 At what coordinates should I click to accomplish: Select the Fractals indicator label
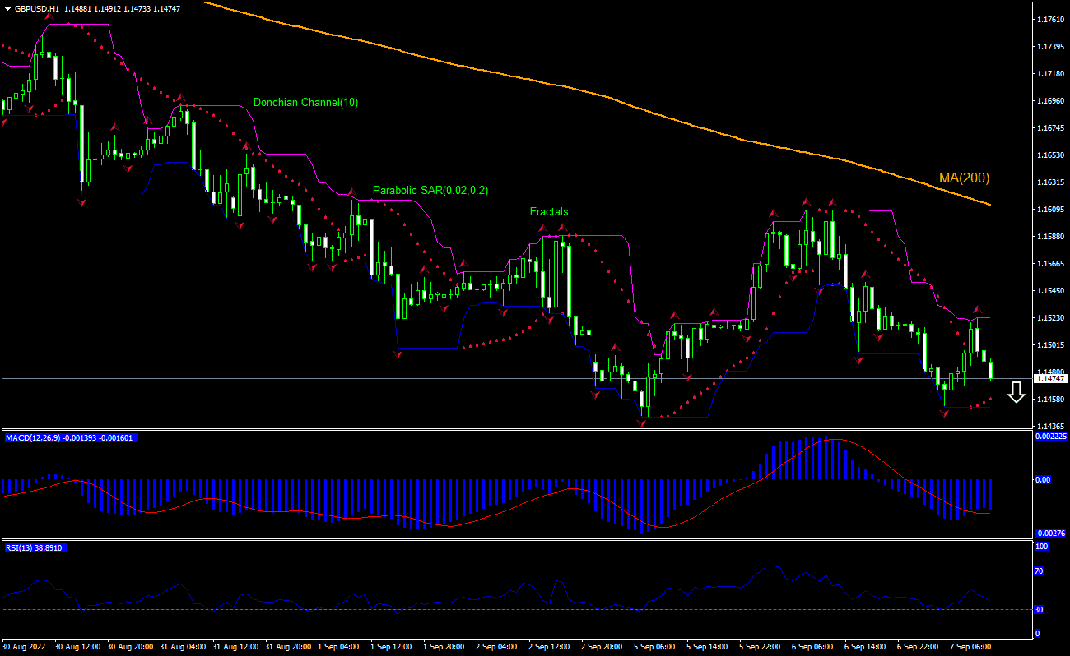pos(549,211)
